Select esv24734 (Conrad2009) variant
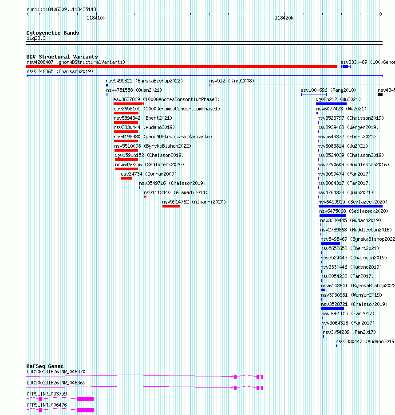Image resolution: width=395 pixels, height=415 pixels. 149,174
